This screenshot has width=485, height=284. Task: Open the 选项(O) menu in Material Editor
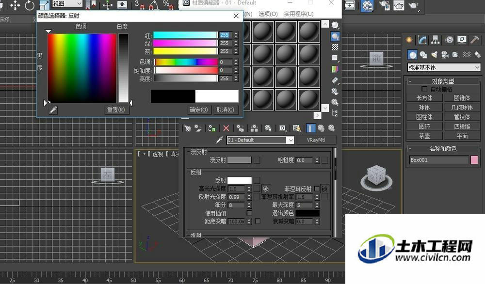tap(268, 14)
